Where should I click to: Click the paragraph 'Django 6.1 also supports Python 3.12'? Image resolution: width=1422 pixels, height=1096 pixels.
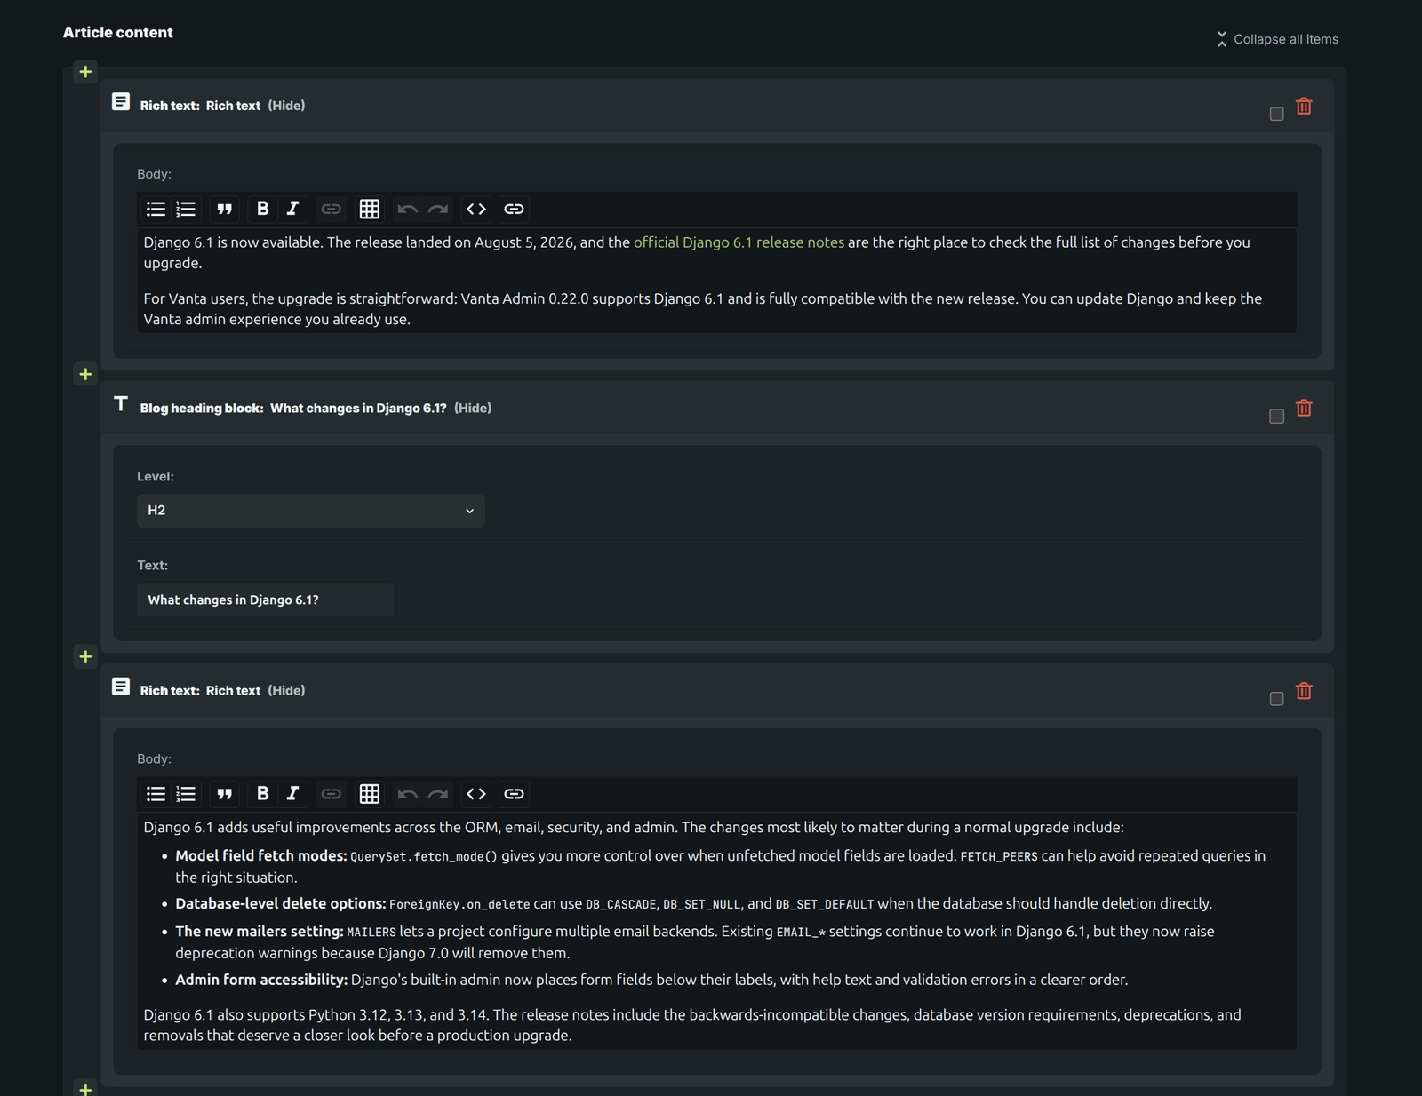tap(692, 1025)
